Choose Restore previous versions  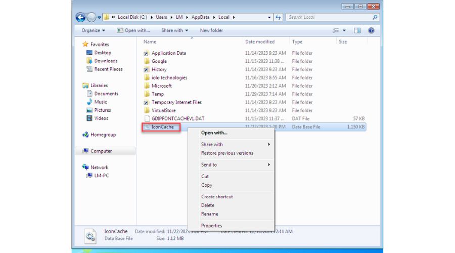click(227, 153)
